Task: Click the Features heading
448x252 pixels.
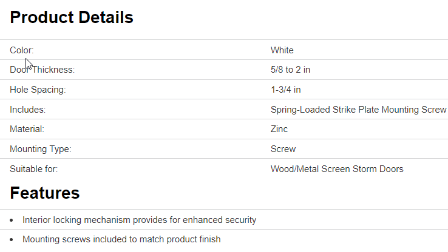Action: 45,193
